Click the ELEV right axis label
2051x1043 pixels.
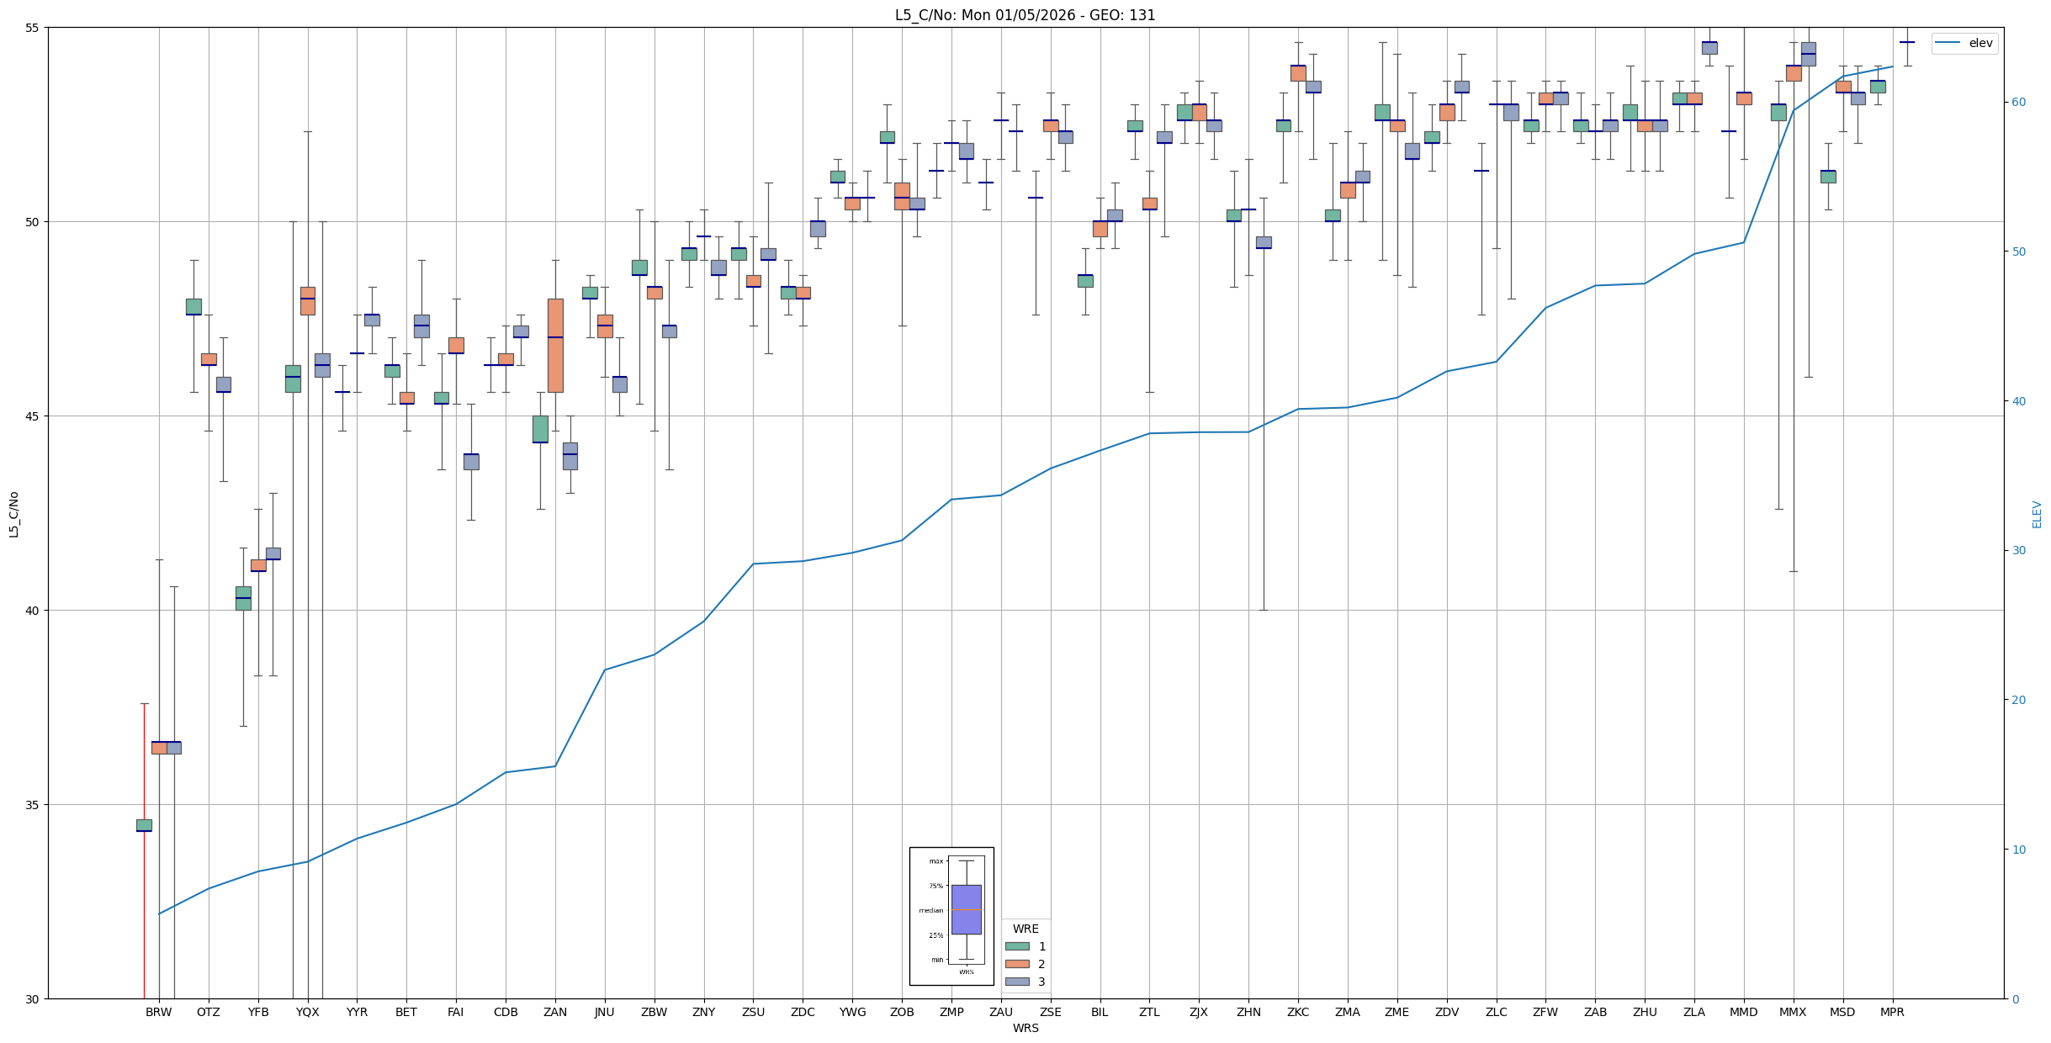(2037, 514)
